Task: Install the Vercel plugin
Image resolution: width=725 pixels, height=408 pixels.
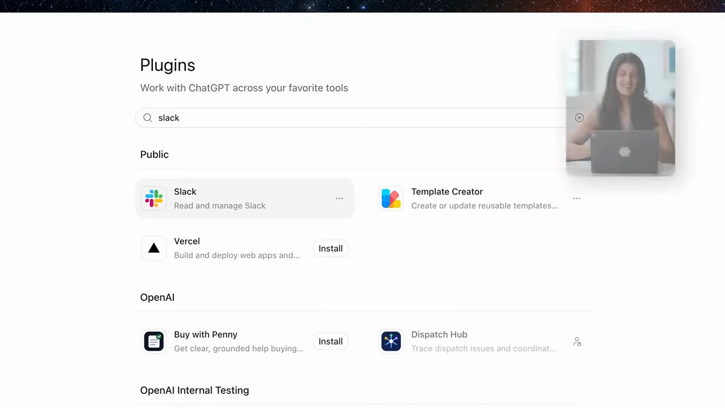Action: [x=331, y=248]
